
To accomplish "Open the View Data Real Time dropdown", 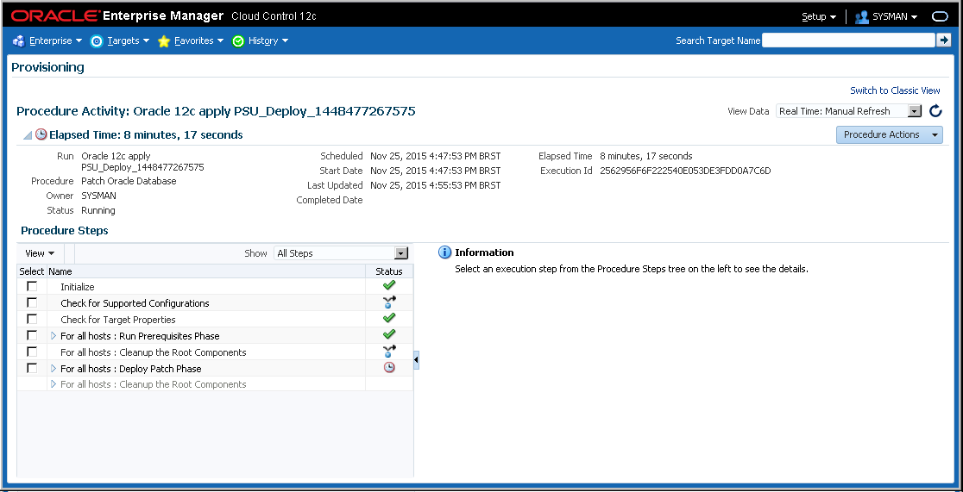I will tap(915, 111).
